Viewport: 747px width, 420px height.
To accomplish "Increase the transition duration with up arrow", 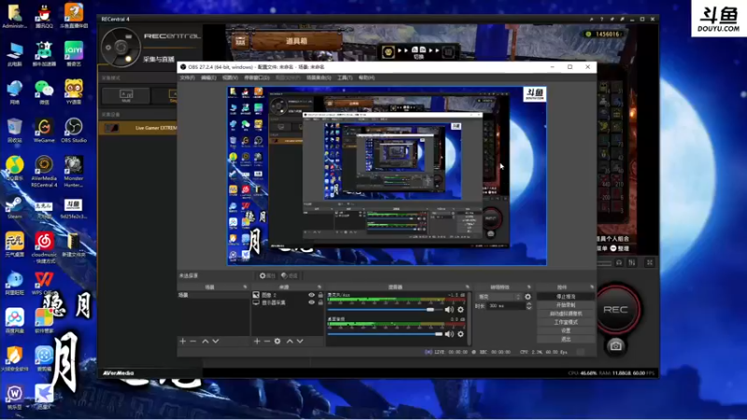I will (x=529, y=304).
